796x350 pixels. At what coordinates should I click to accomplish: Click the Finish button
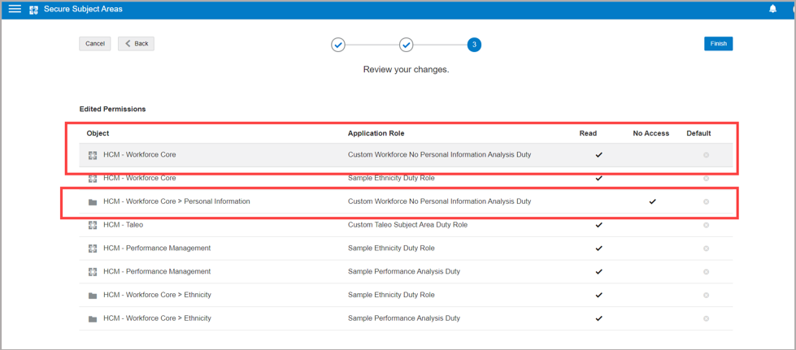click(x=718, y=44)
